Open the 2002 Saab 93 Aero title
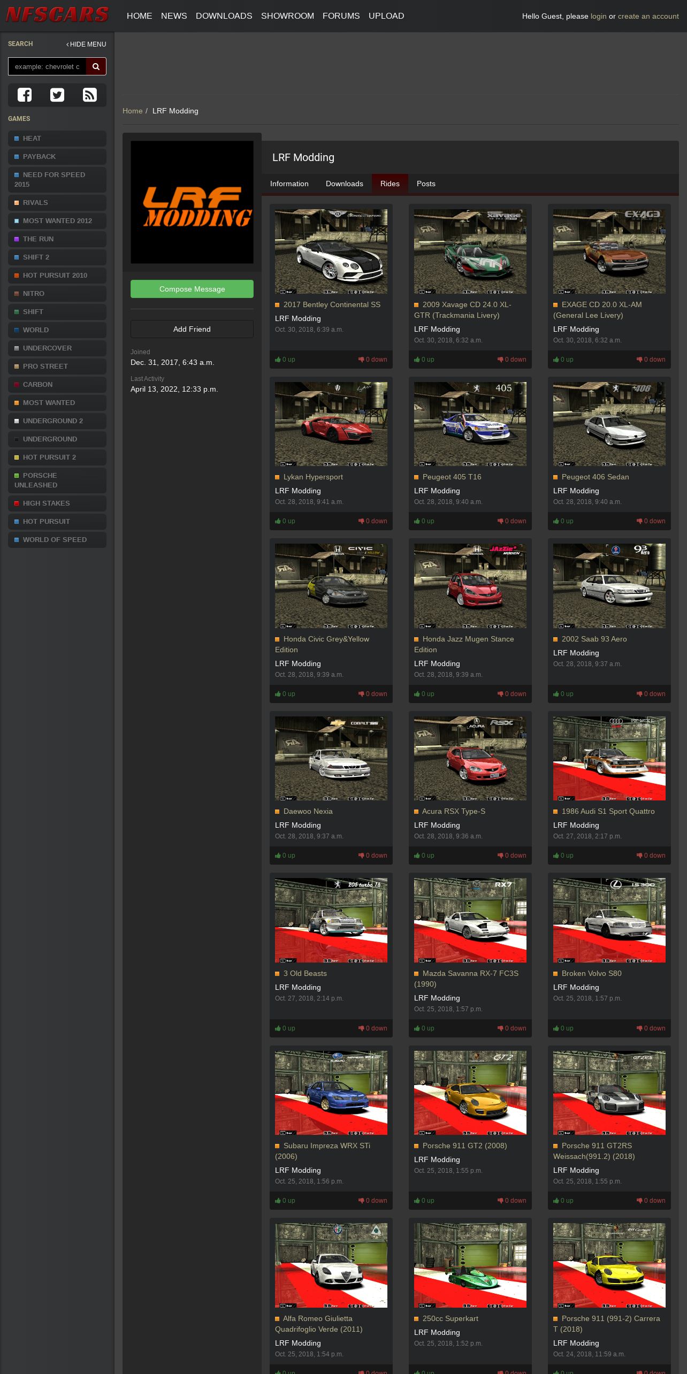The width and height of the screenshot is (687, 1374). tap(594, 639)
